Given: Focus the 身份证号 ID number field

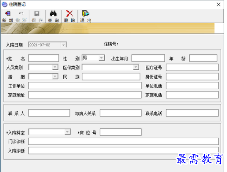Looking at the screenshot, I should point(192,77).
